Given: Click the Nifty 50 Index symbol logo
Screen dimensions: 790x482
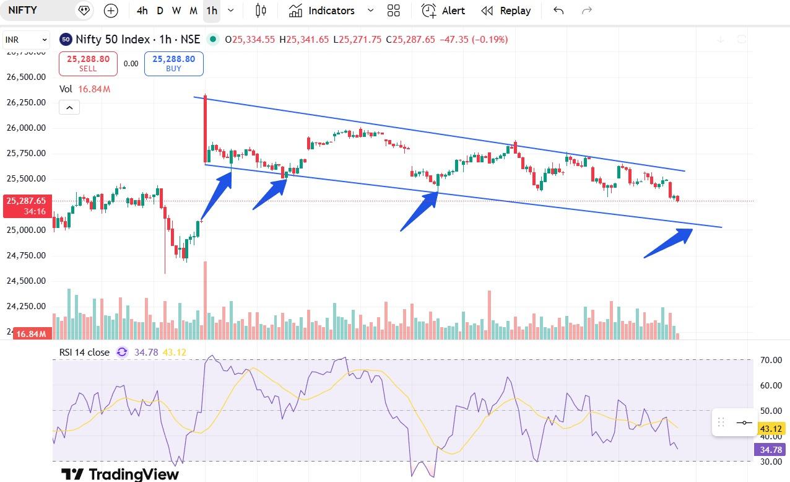Looking at the screenshot, I should point(66,40).
